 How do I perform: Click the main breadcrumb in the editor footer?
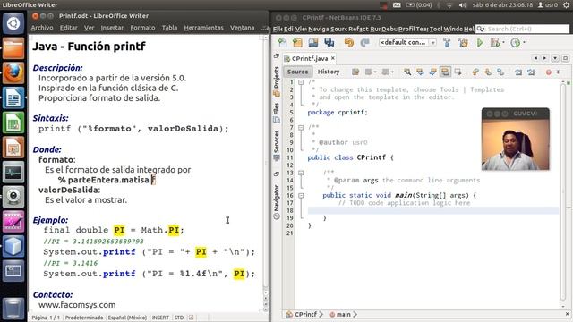(343, 314)
